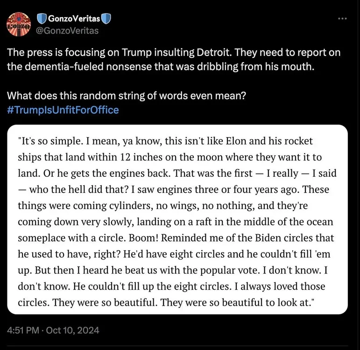
Task: Click the word "Boom!" in the quoted text
Action: (x=162, y=238)
